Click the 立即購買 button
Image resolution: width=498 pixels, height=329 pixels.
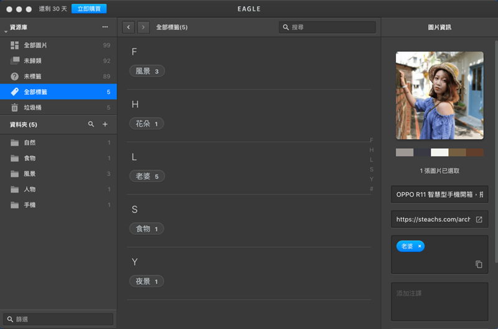click(x=89, y=9)
